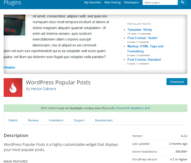Visit author Hector Cabrera's profile
This screenshot has width=191, height=163.
[43, 89]
